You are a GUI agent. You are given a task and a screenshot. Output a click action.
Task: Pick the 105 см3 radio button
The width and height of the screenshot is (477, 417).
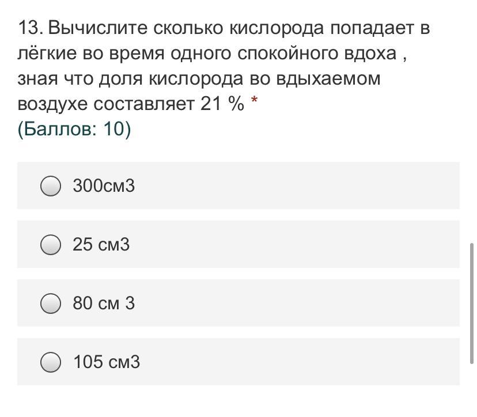(51, 362)
